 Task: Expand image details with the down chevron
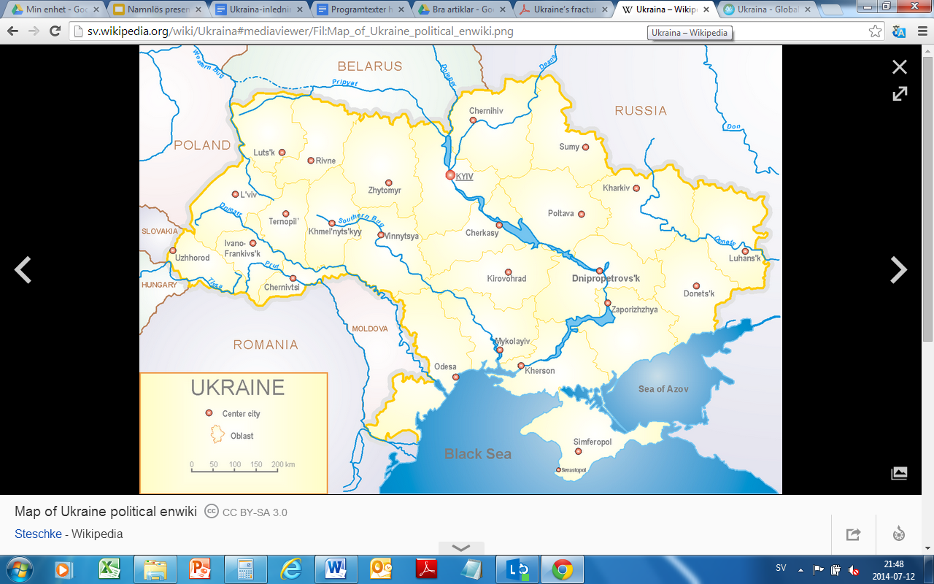click(x=461, y=547)
